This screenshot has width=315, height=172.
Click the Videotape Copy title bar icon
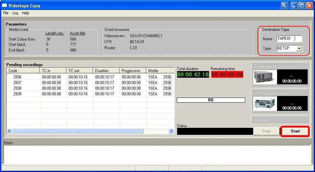tap(5, 5)
